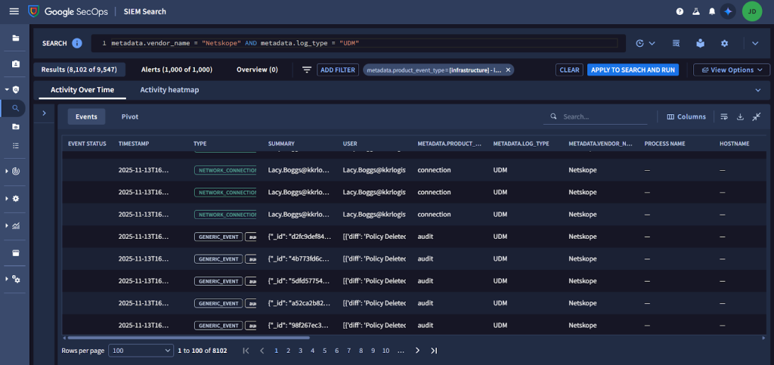This screenshot has height=365, width=774.
Task: Collapse the events panel with arrows icon
Action: pos(756,117)
